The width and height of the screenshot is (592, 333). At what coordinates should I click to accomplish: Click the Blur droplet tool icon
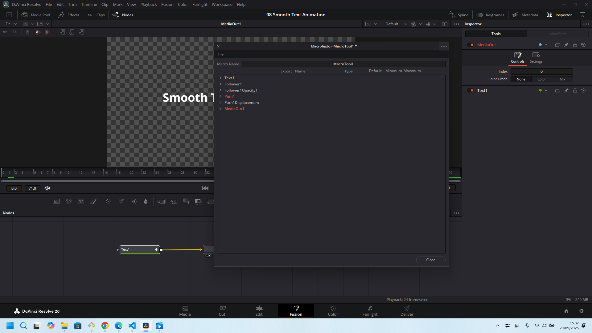click(146, 201)
